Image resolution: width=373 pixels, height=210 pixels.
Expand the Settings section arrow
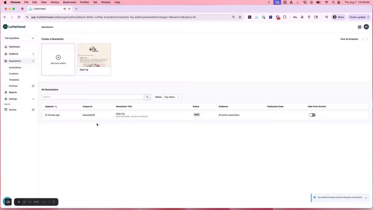tap(33, 99)
